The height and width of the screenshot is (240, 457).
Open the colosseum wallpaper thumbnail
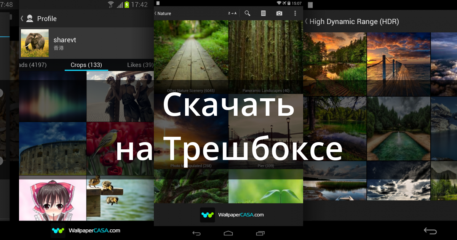(x=53, y=149)
